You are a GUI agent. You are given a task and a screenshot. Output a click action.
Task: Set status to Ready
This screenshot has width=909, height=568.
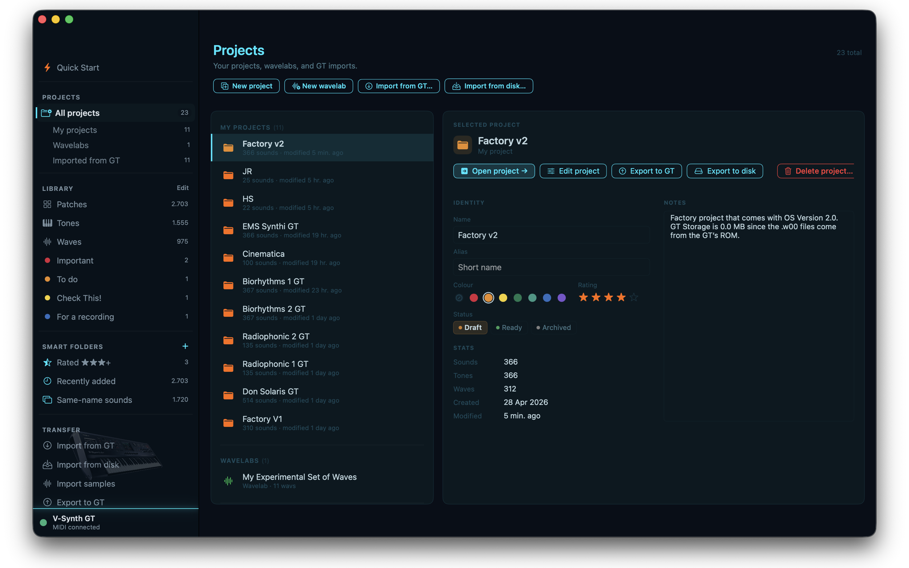click(509, 328)
